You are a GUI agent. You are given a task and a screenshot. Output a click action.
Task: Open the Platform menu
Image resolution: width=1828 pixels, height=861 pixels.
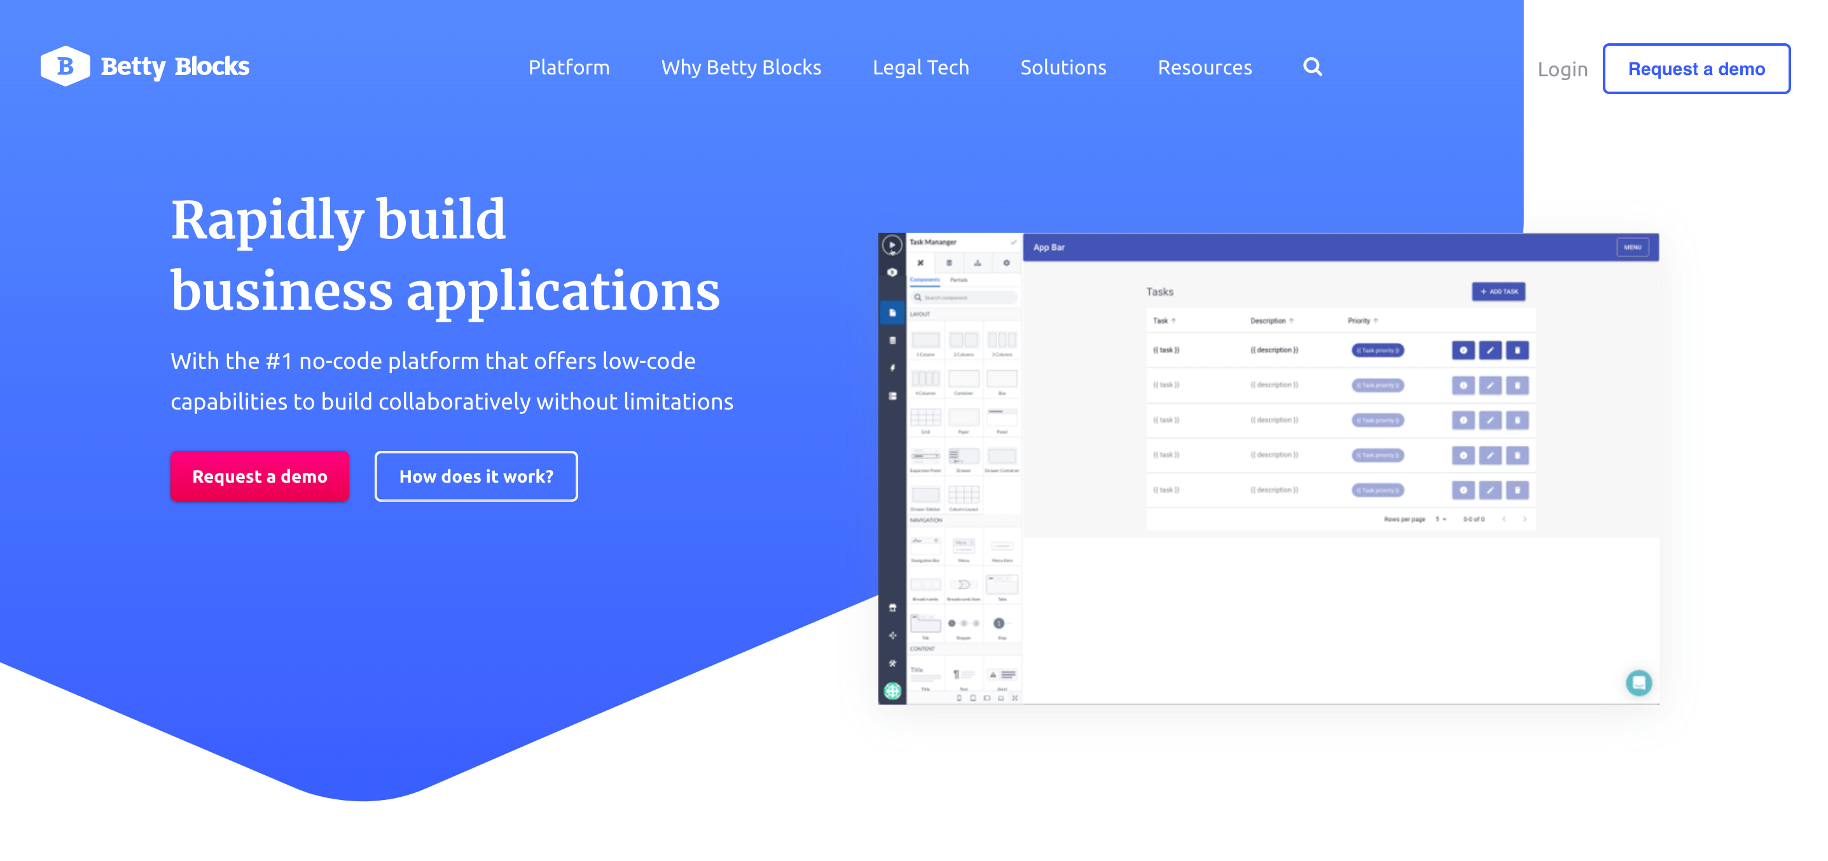(569, 67)
